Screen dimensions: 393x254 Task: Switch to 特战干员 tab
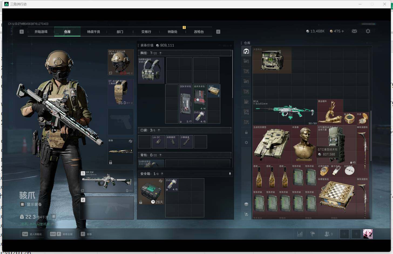94,32
